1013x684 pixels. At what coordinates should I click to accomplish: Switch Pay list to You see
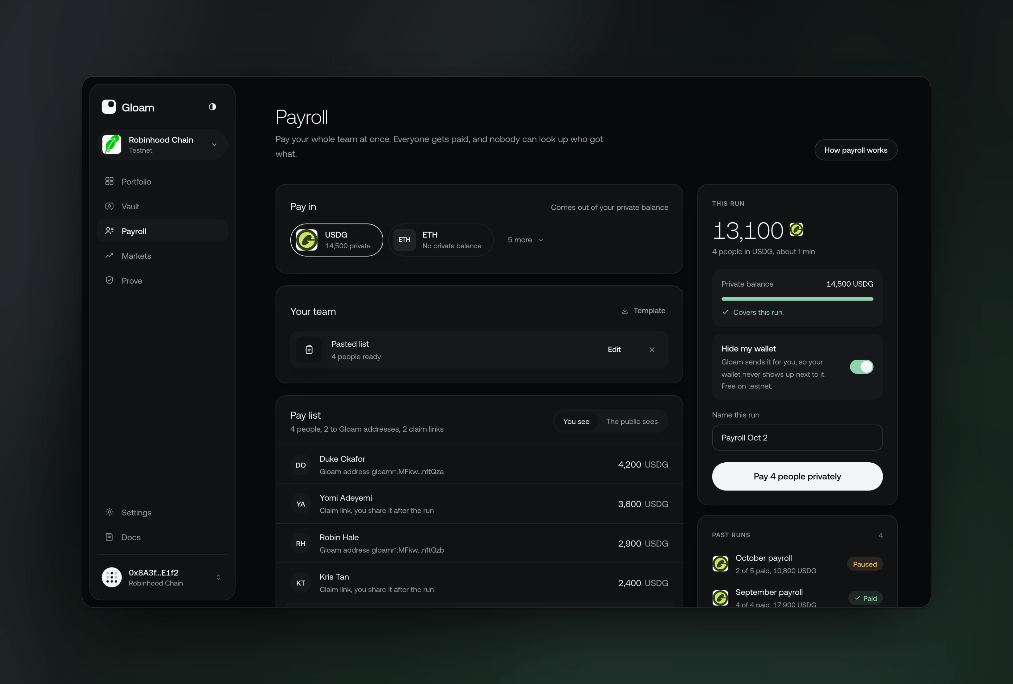(576, 421)
